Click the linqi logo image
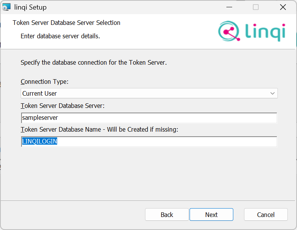Viewport: 297px width, 230px height. pyautogui.click(x=252, y=31)
